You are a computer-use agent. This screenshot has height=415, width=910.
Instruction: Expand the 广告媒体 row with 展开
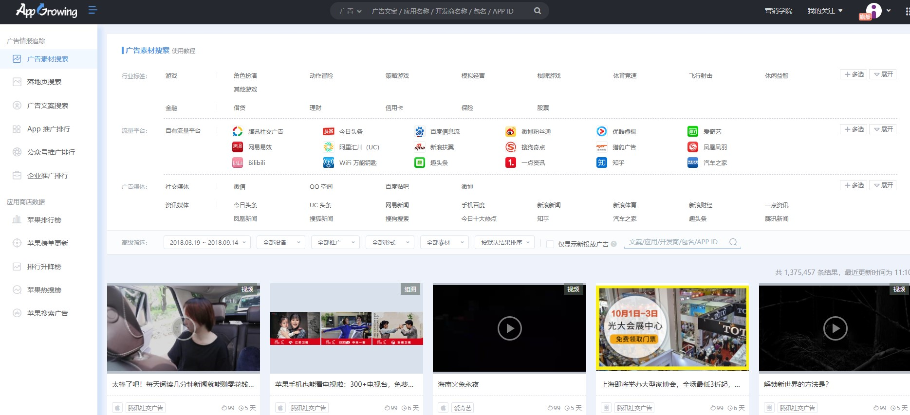[x=883, y=185]
